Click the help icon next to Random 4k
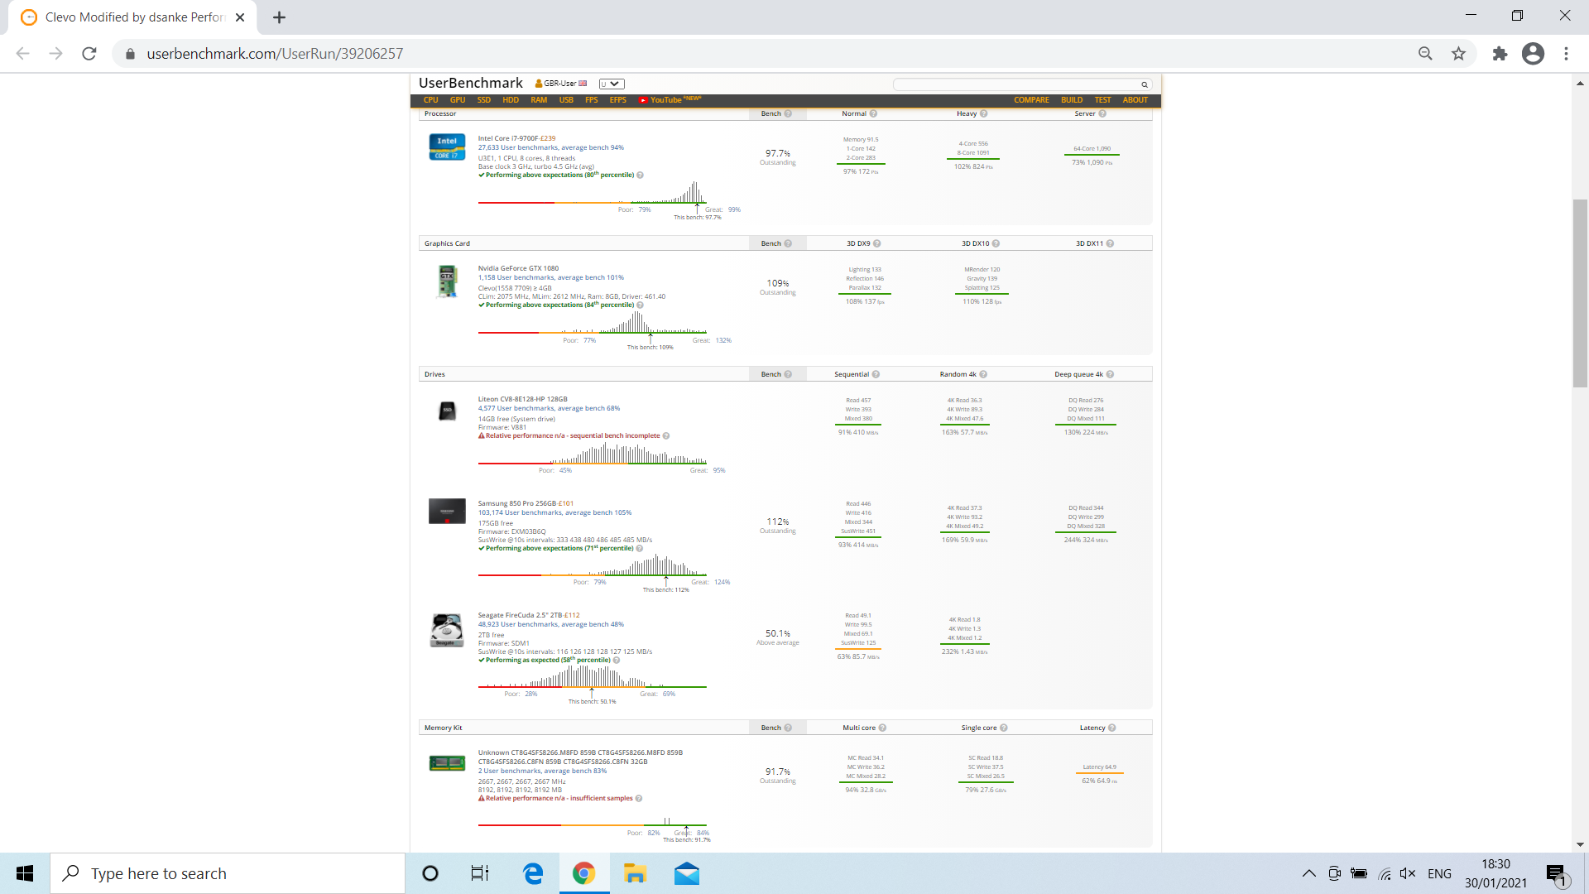Viewport: 1589px width, 894px height. click(x=983, y=375)
